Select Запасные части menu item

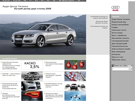[119, 30]
